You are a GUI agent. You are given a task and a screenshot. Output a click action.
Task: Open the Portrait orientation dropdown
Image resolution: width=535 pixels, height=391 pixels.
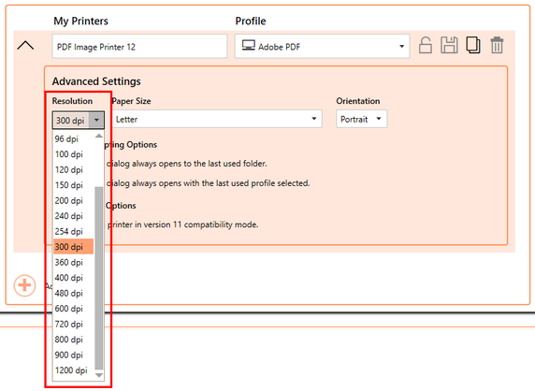(x=362, y=119)
